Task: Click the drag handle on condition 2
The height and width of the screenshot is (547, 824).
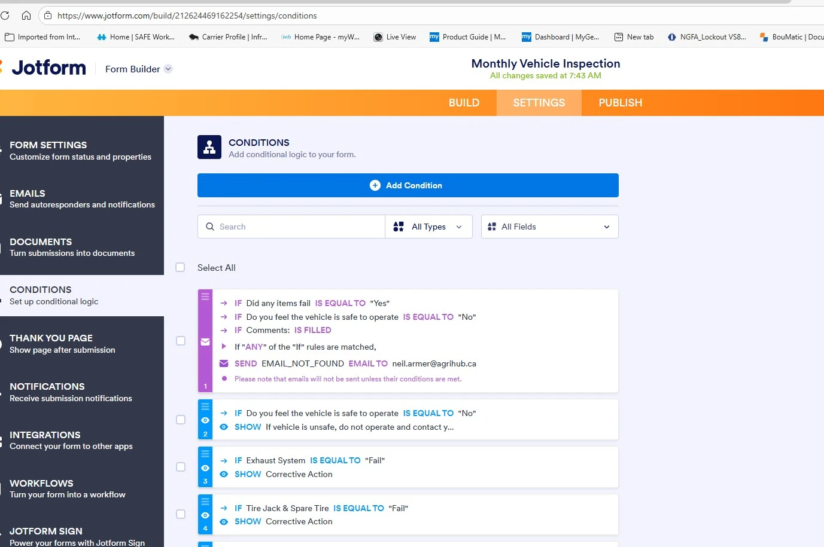Action: pos(205,406)
